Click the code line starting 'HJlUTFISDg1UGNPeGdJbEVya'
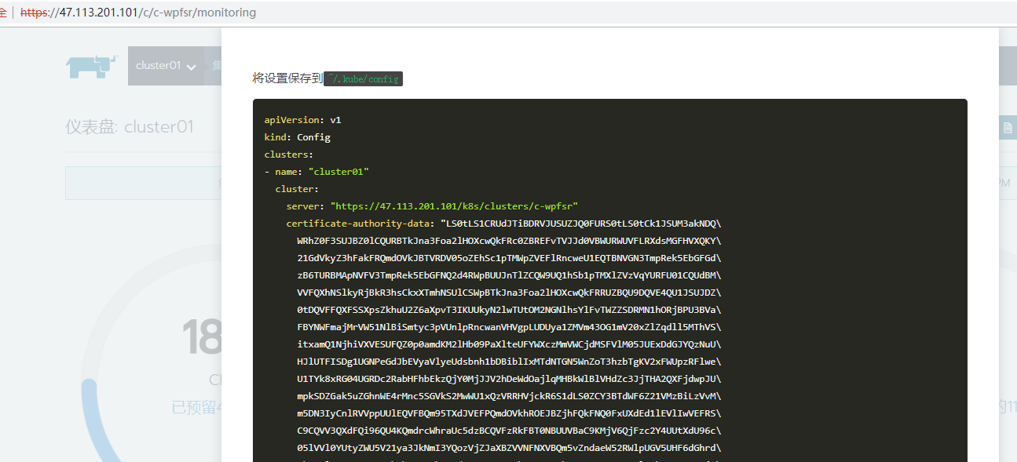The height and width of the screenshot is (462, 1017). click(x=509, y=362)
